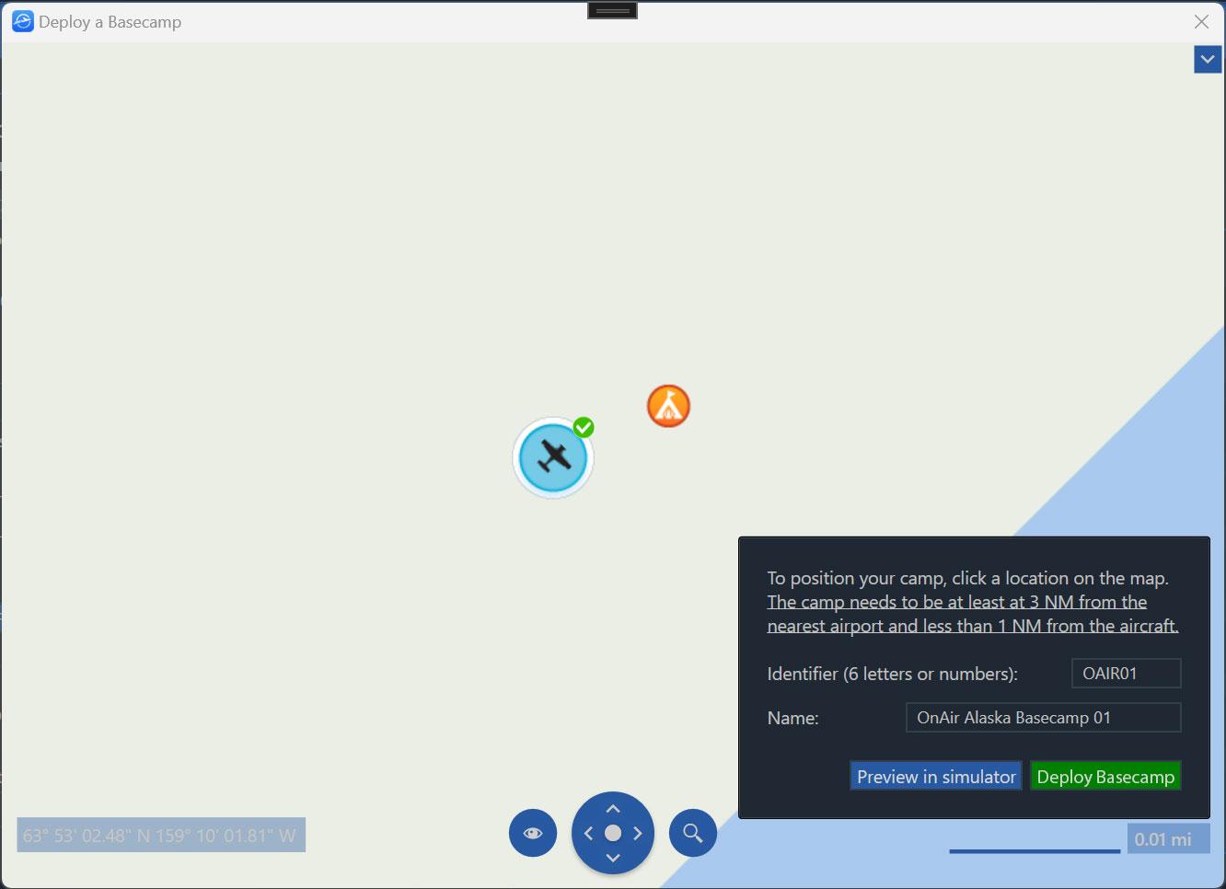Click the underlined camp distance requirement text

point(971,614)
